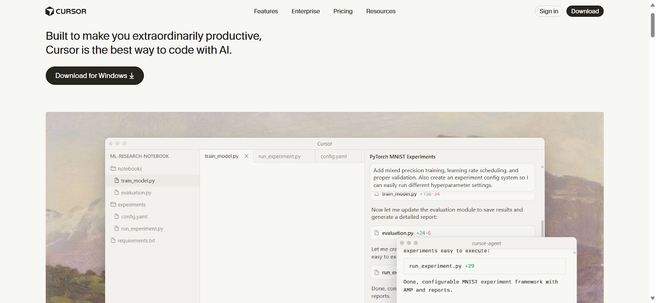The image size is (656, 303).
Task: Click the download arrow icon beside Windows
Action: click(x=132, y=76)
